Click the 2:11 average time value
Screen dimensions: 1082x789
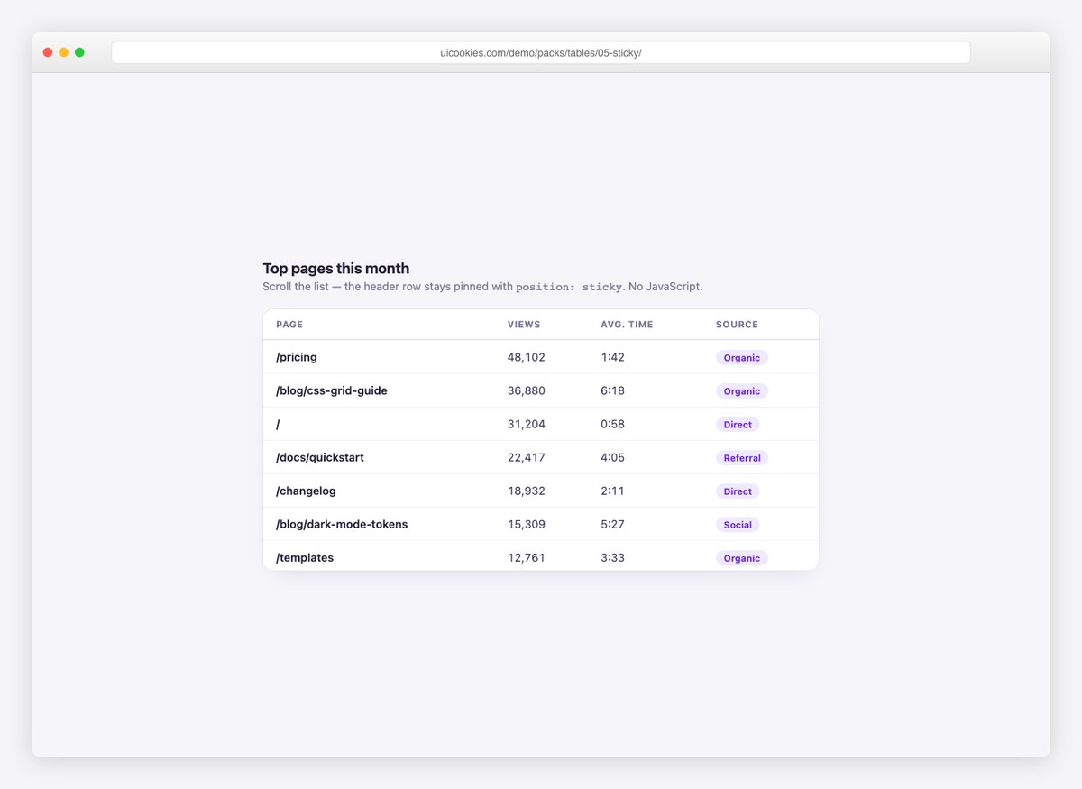(x=613, y=491)
